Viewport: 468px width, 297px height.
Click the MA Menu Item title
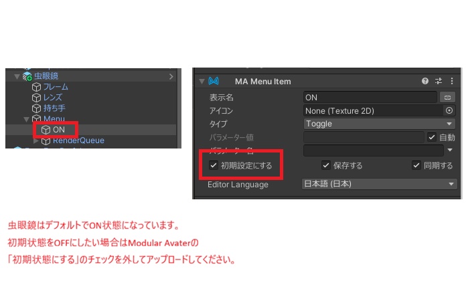263,82
